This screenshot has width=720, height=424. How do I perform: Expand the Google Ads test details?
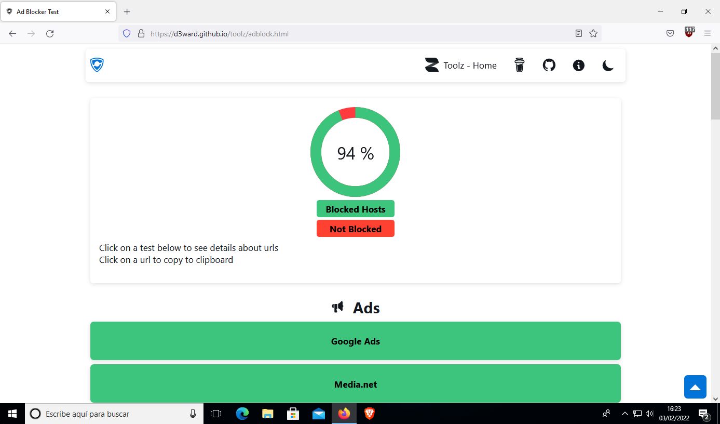(355, 341)
